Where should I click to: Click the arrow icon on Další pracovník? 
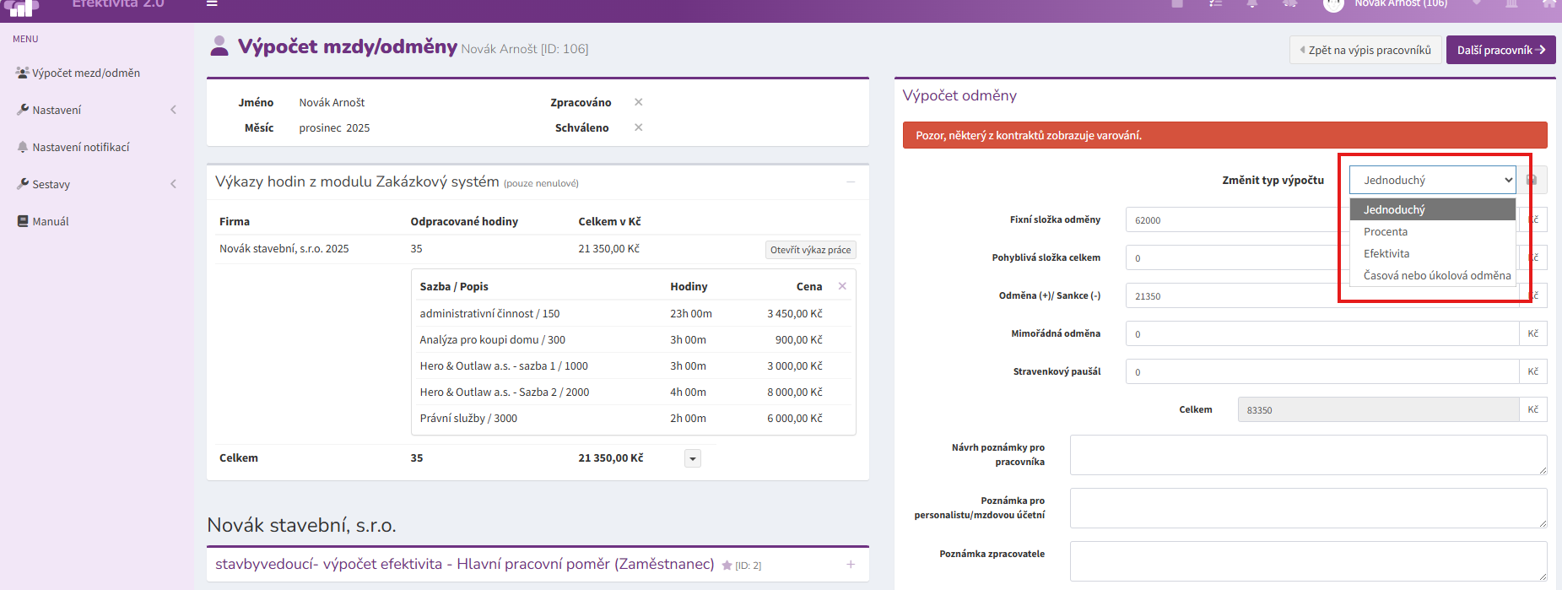[x=1541, y=50]
